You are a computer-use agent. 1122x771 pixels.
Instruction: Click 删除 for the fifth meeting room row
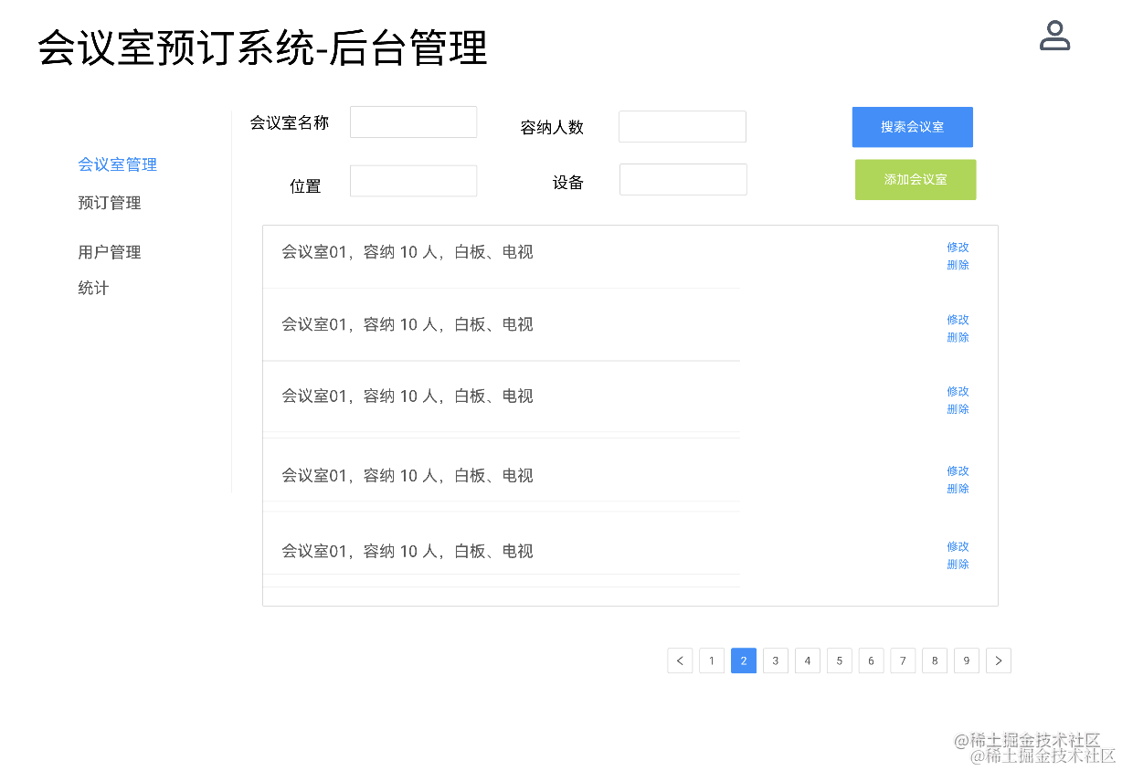pyautogui.click(x=958, y=565)
